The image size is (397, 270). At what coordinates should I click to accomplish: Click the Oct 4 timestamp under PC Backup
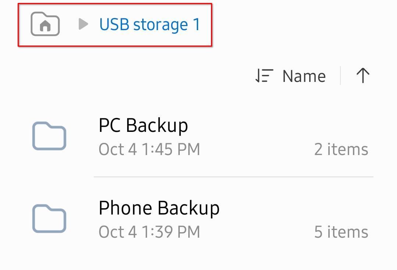(x=149, y=149)
